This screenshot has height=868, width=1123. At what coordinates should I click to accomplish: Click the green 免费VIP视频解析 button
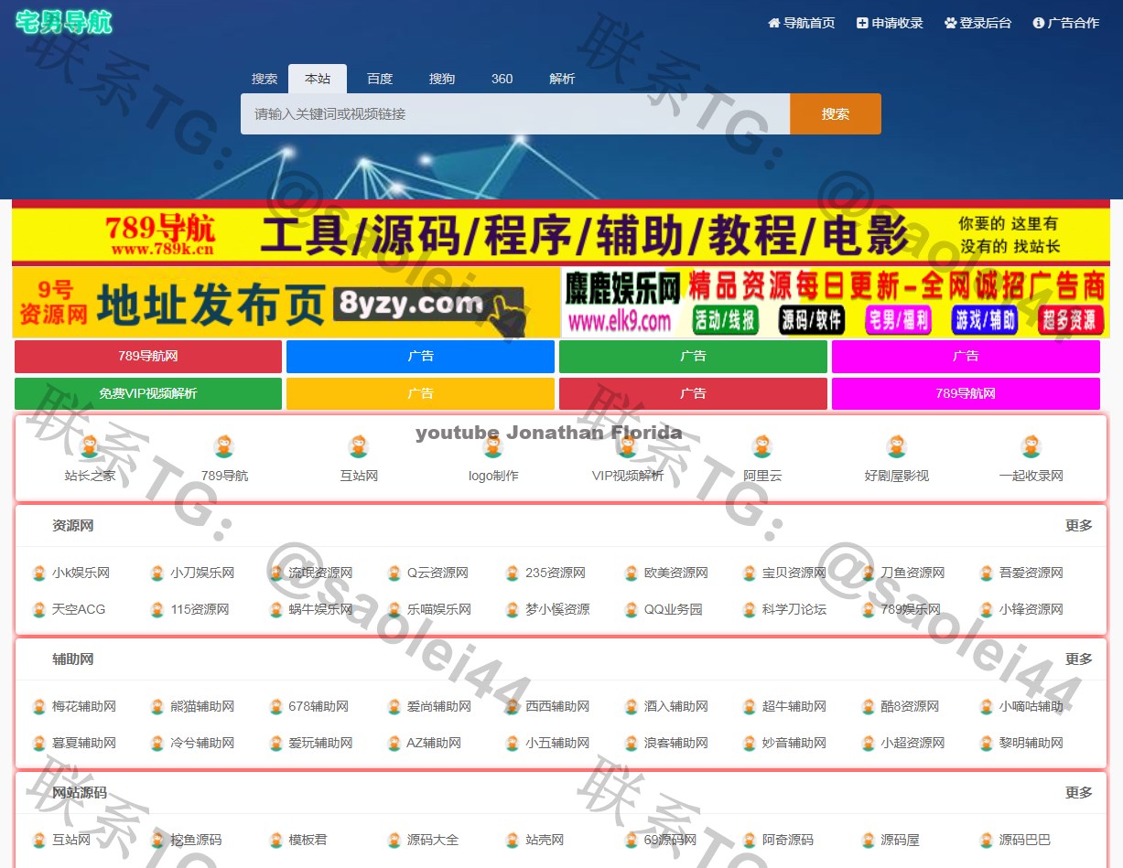tap(148, 393)
